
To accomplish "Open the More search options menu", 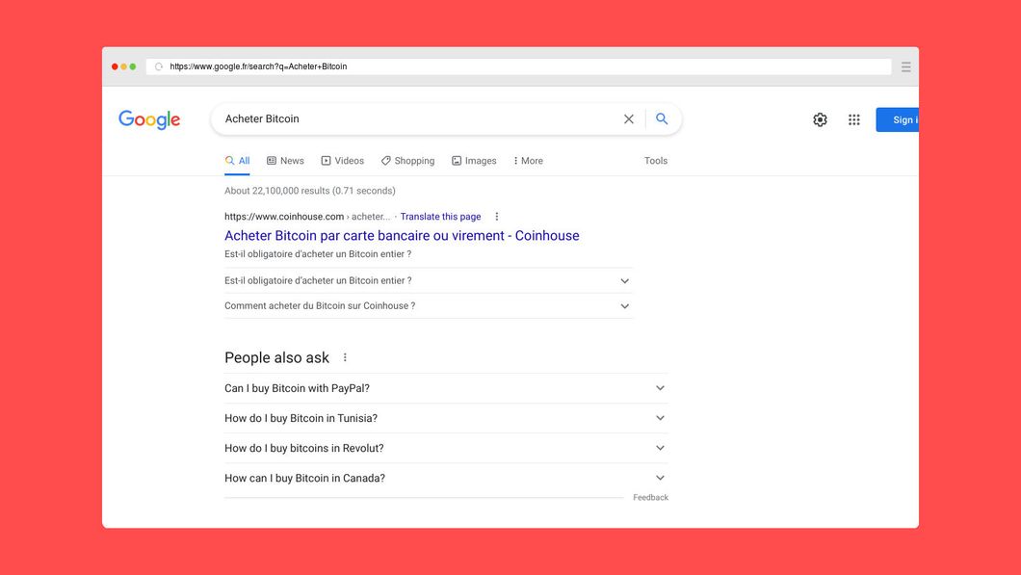I will pos(528,161).
